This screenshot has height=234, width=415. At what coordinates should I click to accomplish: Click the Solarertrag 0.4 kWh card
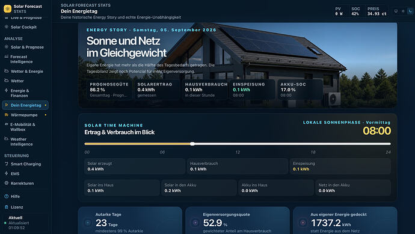157,90
